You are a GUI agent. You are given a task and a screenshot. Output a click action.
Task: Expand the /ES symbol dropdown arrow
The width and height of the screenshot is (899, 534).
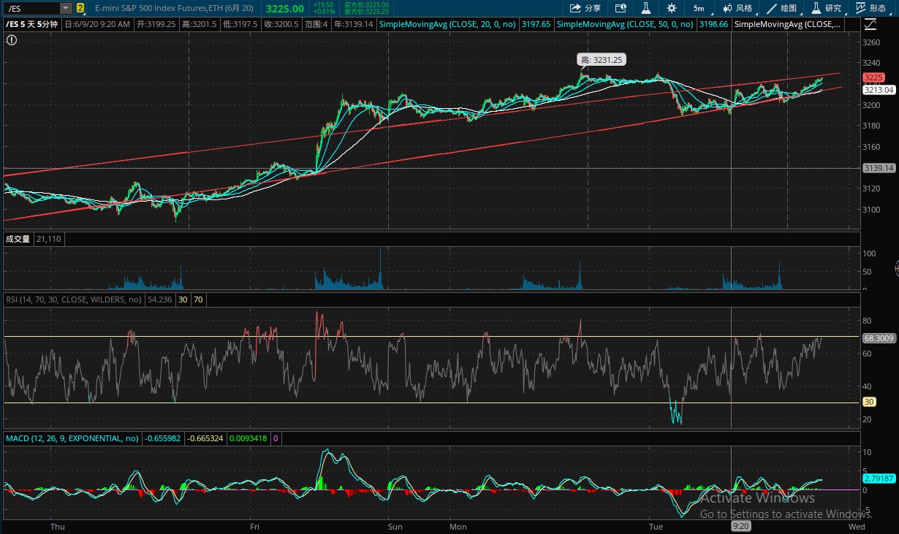coord(66,8)
